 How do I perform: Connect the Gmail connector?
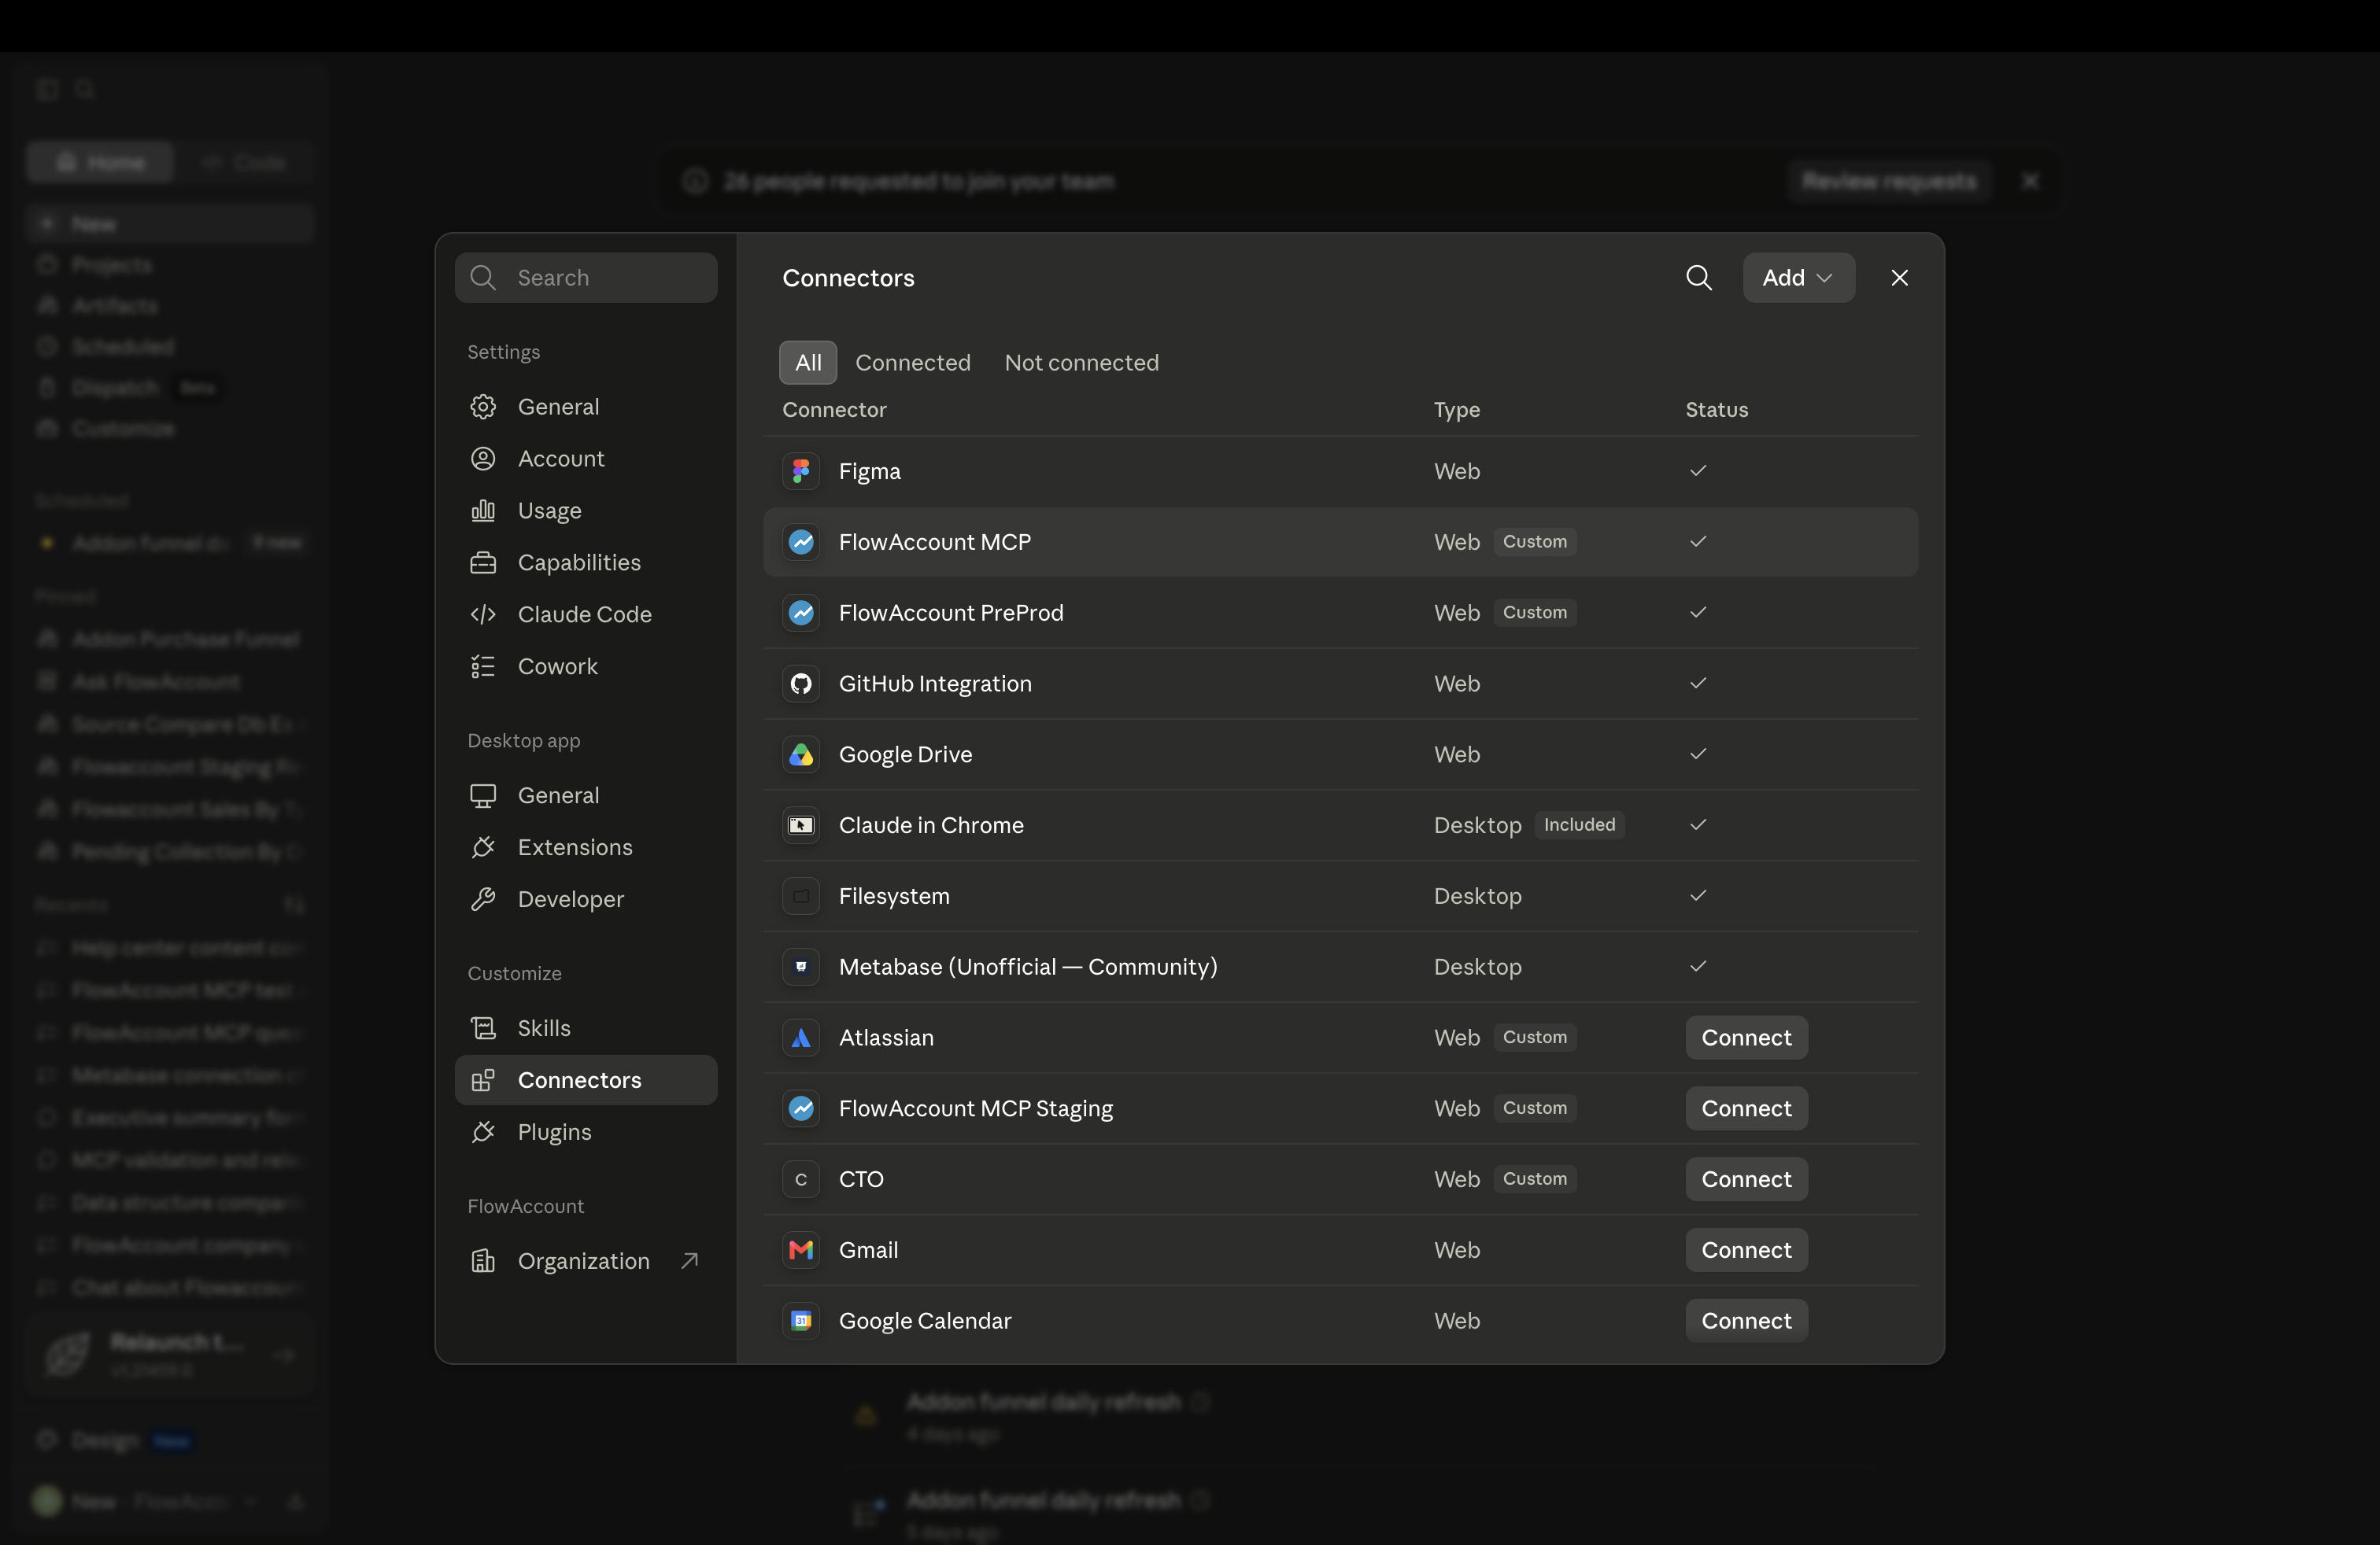[1746, 1250]
